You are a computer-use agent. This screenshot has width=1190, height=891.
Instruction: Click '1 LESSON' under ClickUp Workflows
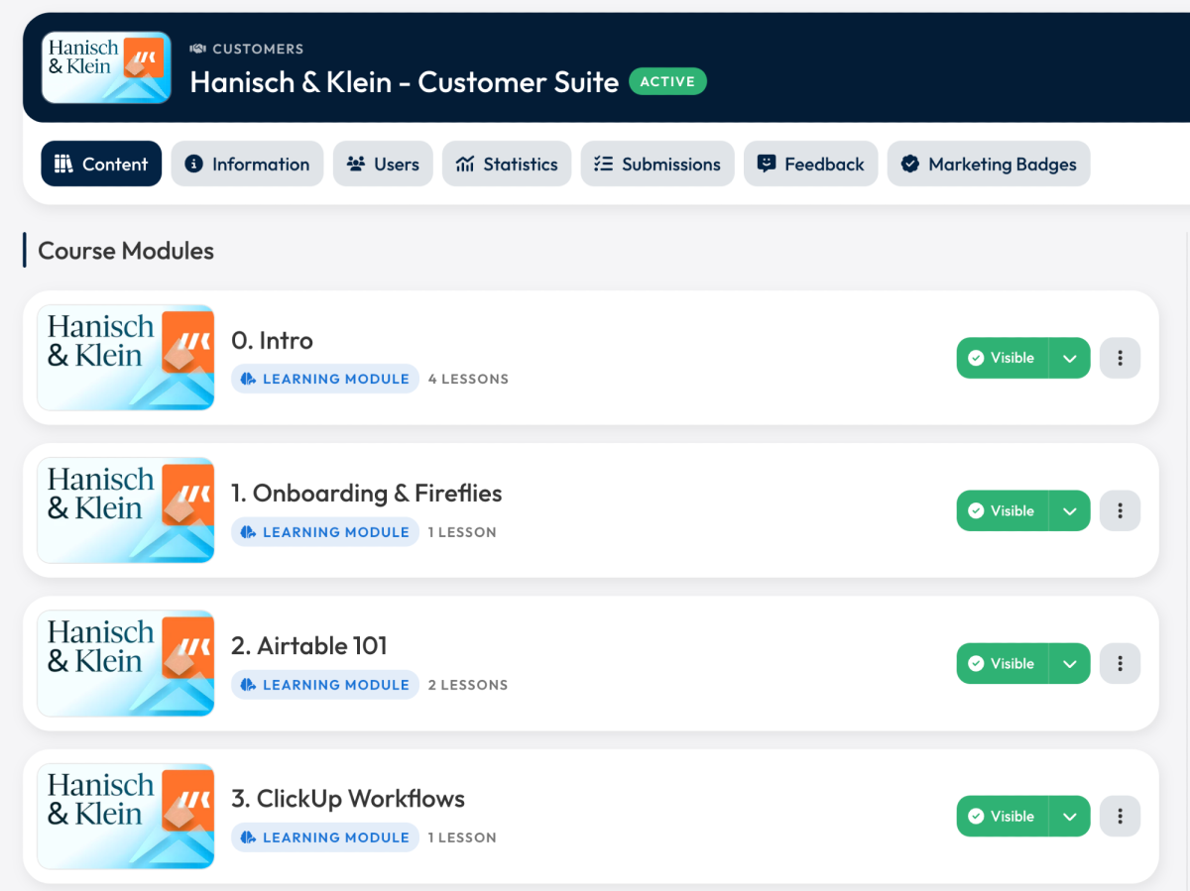(462, 836)
